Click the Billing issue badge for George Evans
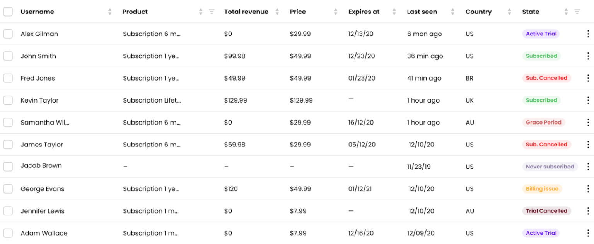The image size is (594, 244). tap(542, 189)
